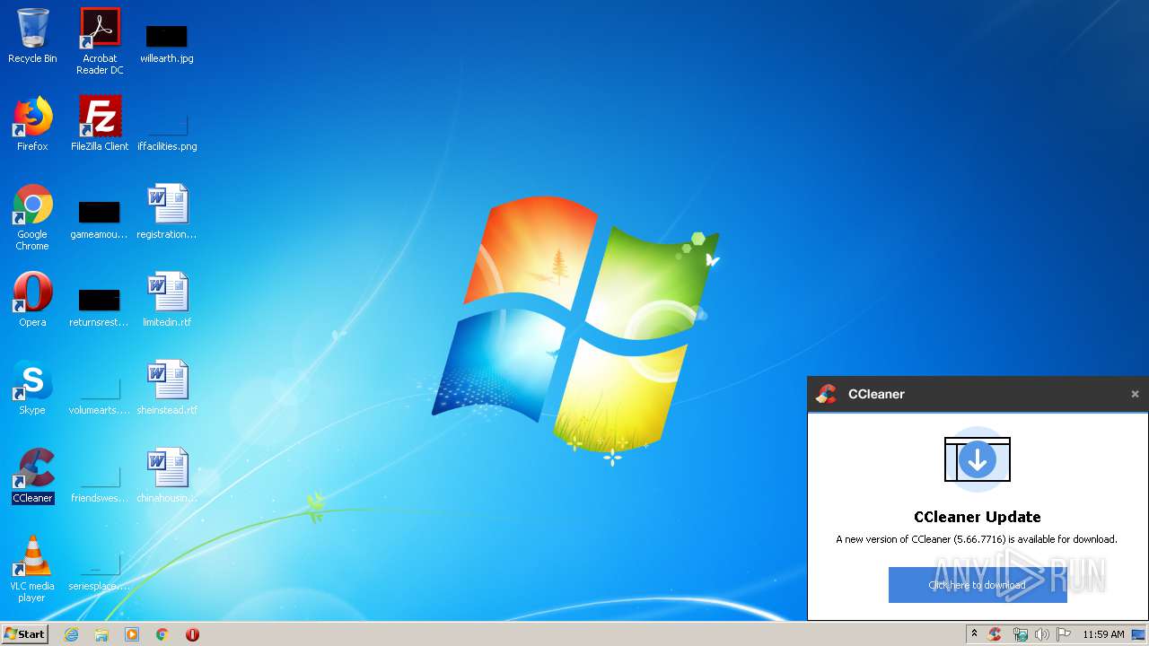
Task: Select the VLC media player shortcut
Action: click(32, 570)
